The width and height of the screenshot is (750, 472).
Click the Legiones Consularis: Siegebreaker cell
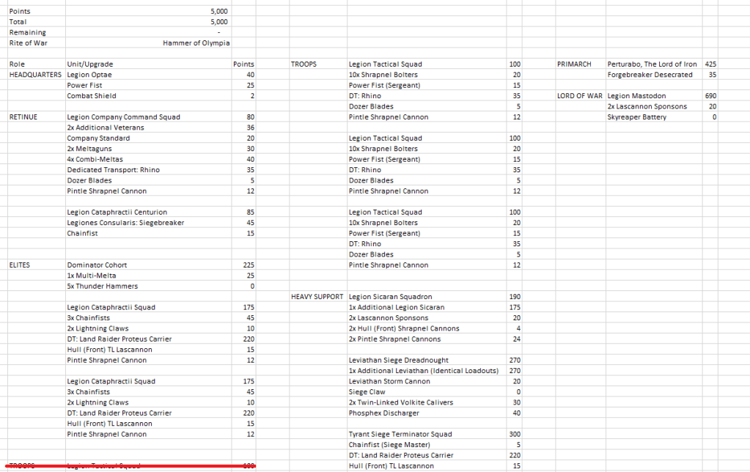click(125, 223)
